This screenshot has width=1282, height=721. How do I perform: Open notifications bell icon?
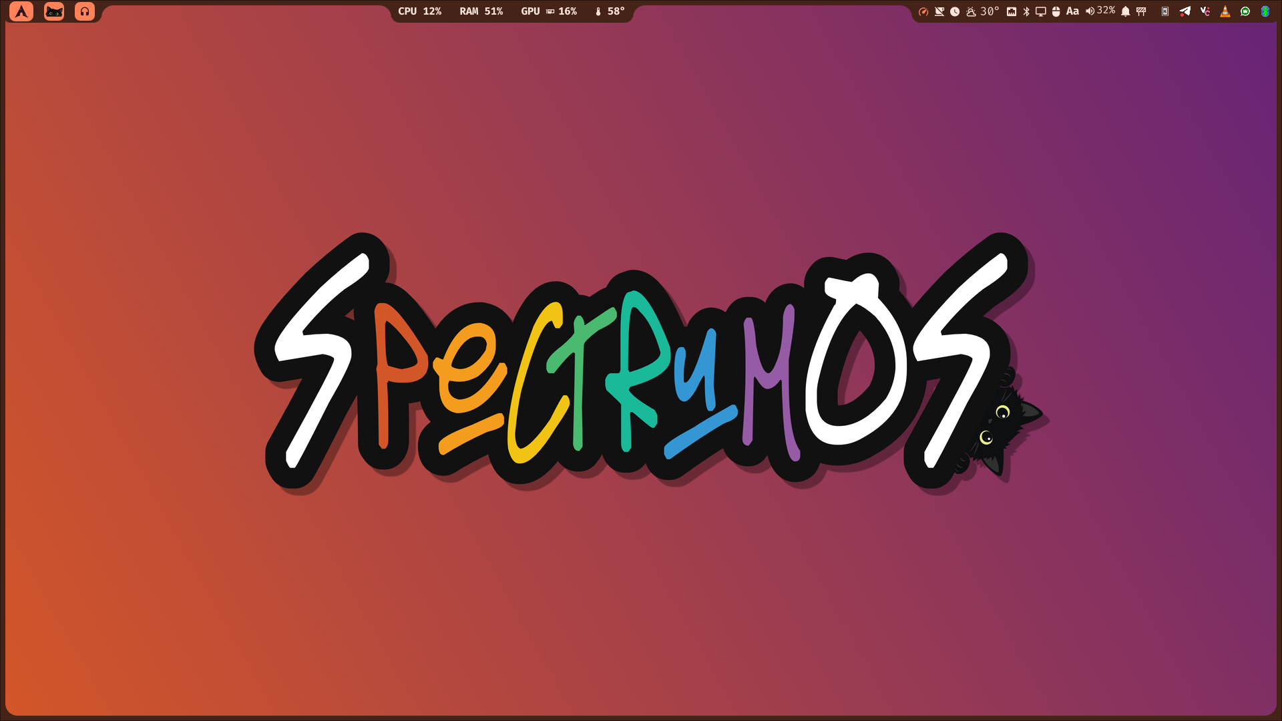pos(1126,11)
